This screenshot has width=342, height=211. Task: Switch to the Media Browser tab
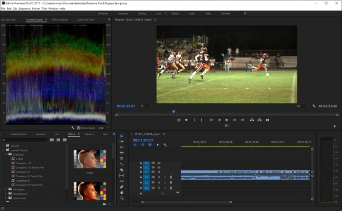(19, 134)
